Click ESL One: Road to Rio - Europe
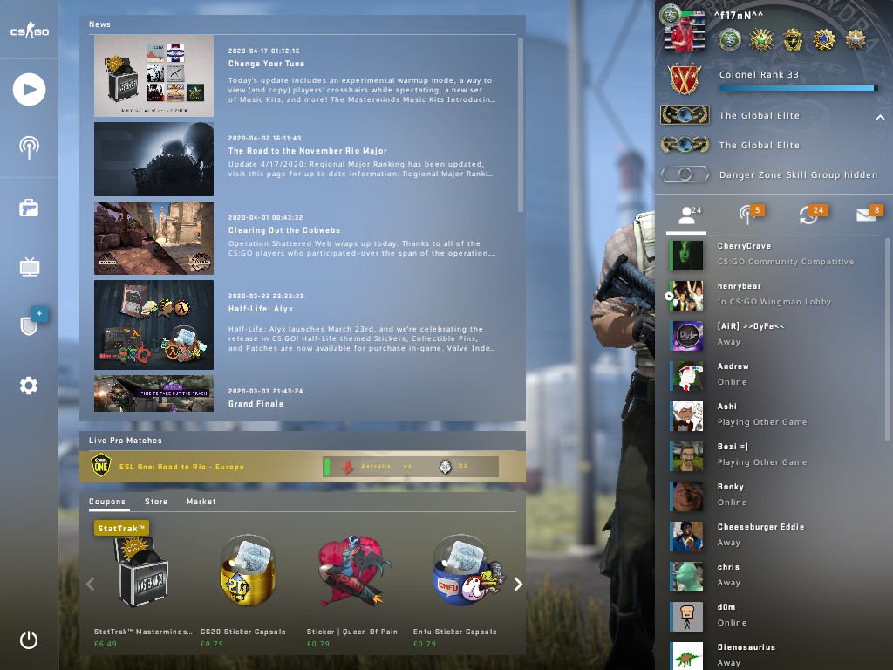 point(181,467)
